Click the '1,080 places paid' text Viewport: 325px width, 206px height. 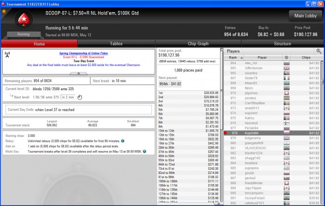(188, 70)
